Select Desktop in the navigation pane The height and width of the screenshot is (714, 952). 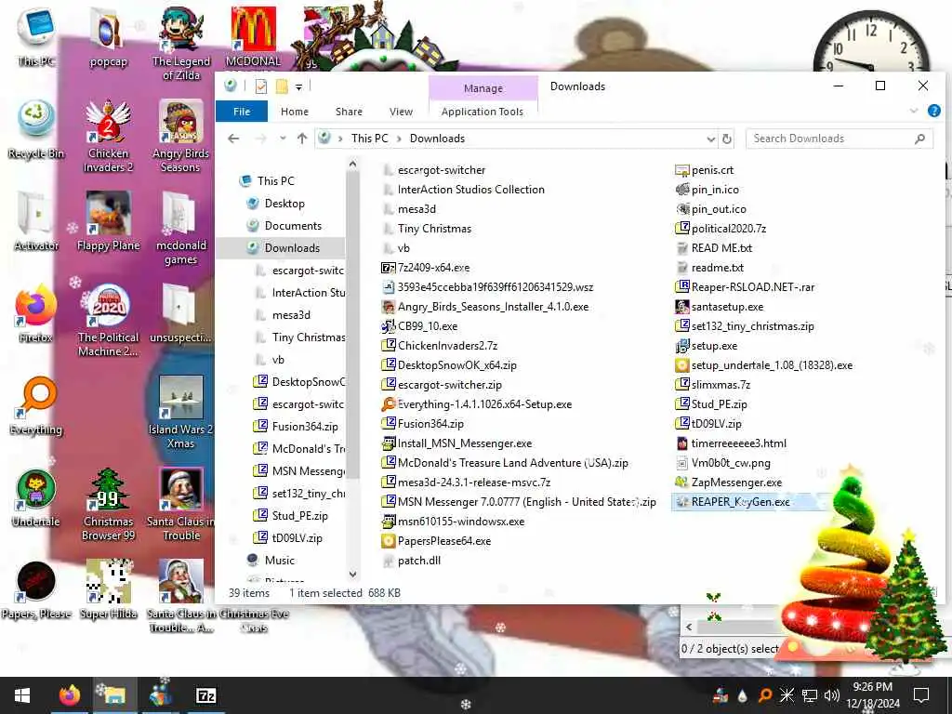(x=284, y=204)
